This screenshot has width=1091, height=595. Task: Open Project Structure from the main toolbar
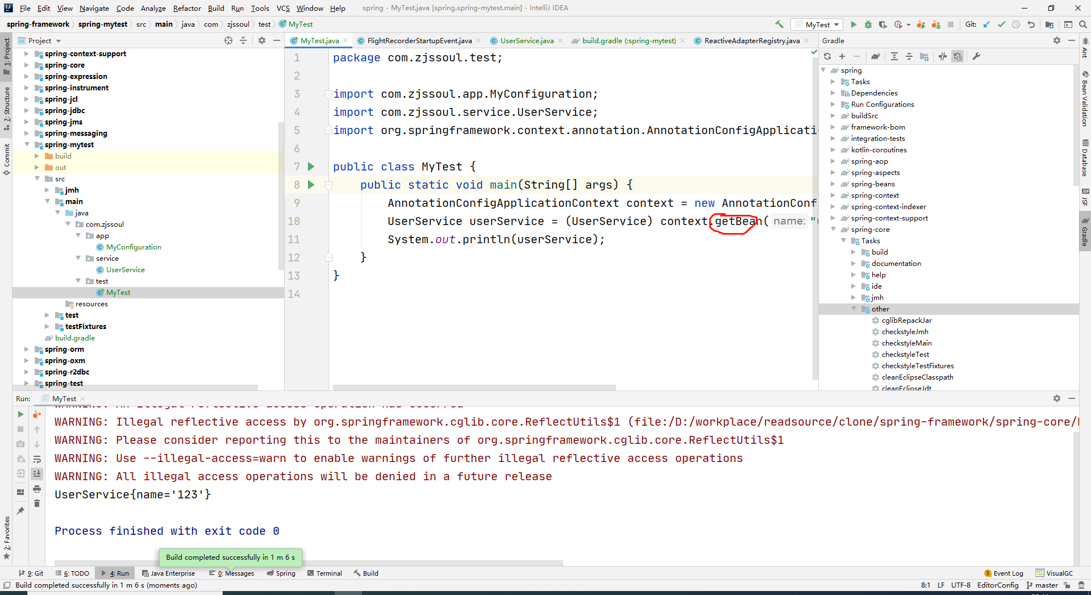1050,24
